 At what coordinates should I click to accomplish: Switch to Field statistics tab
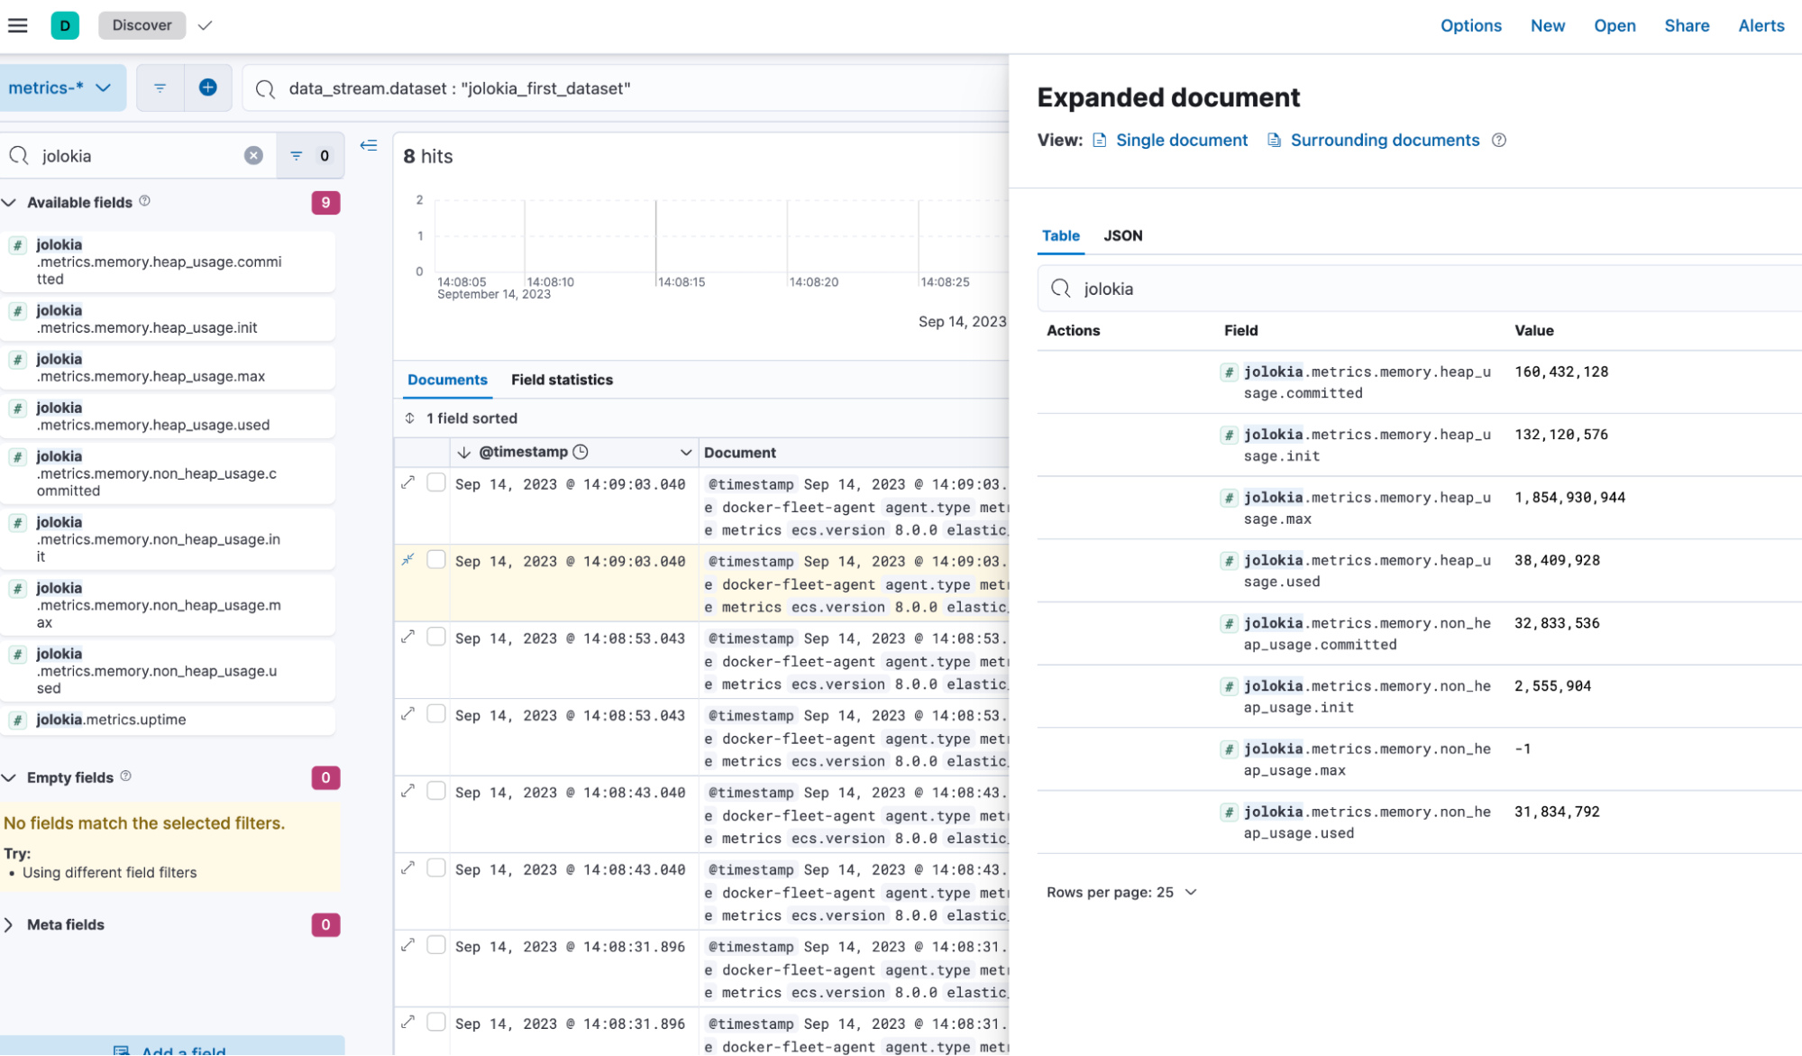pos(562,380)
